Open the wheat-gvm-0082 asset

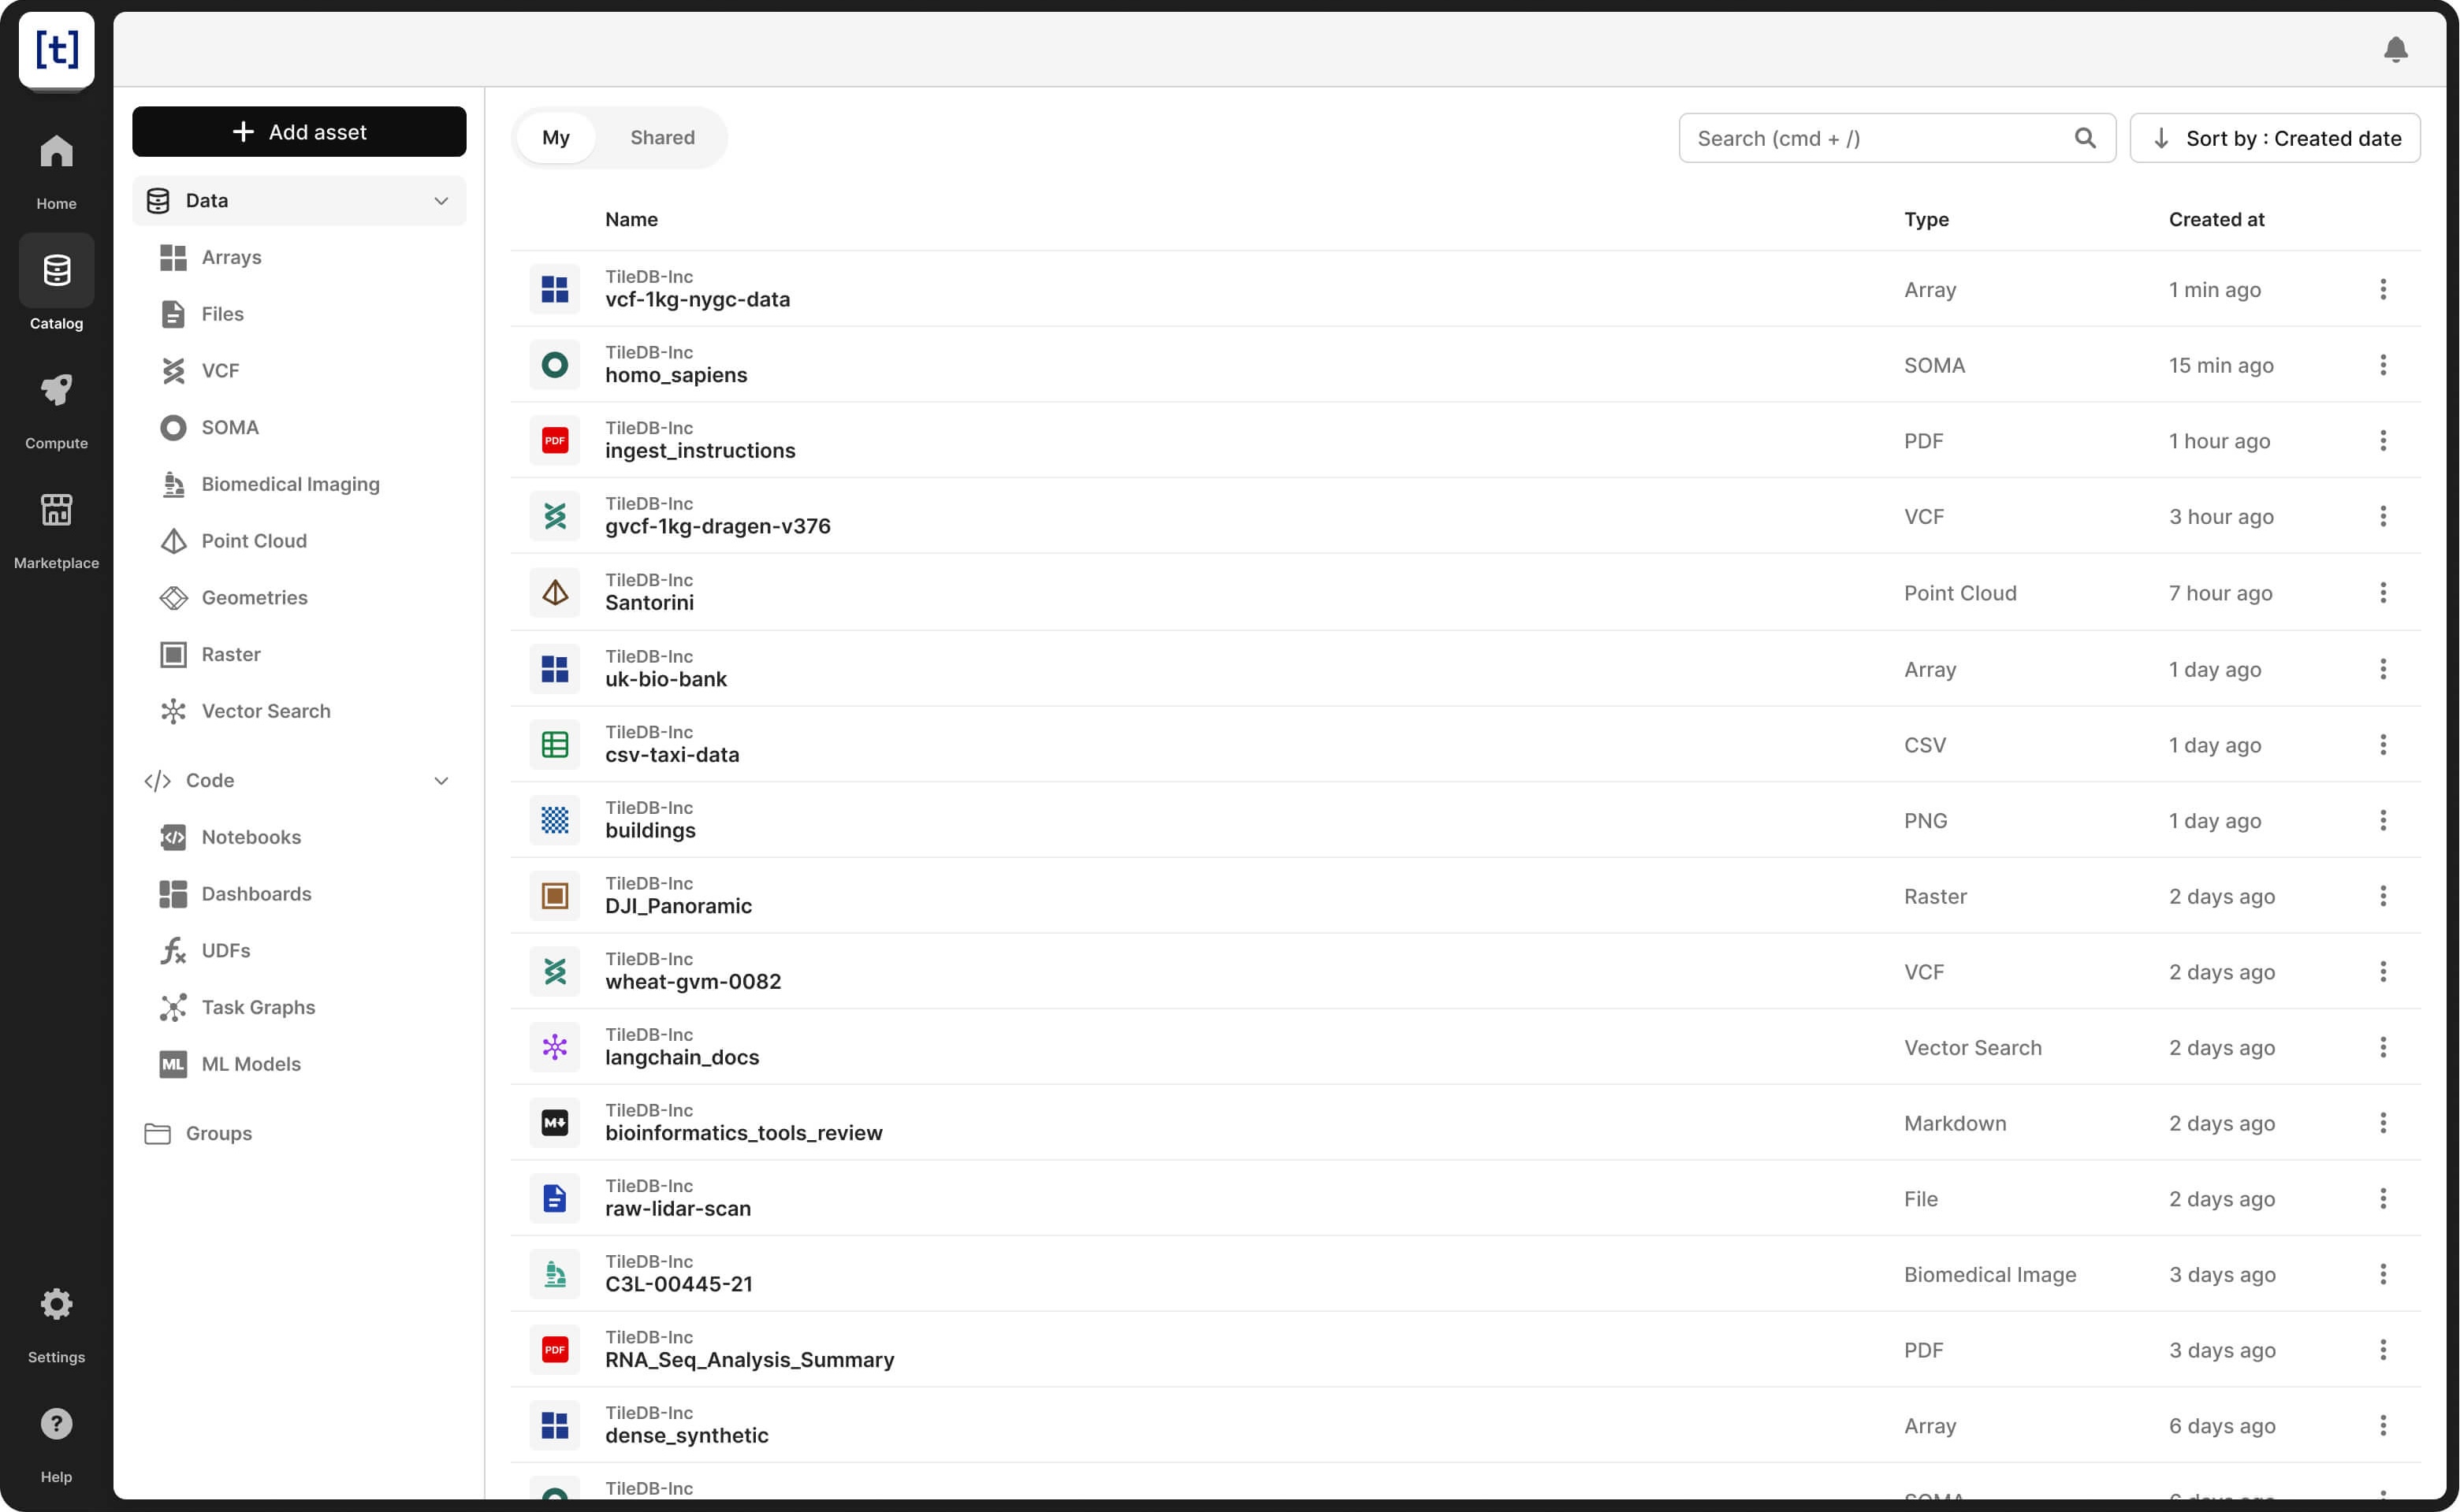click(694, 982)
